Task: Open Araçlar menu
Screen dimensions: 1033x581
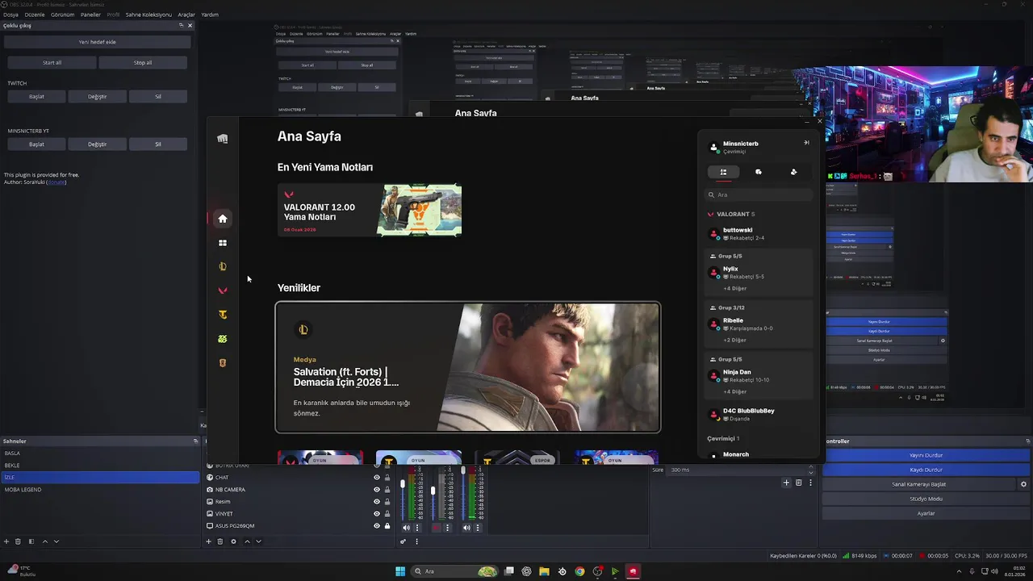Action: [x=186, y=15]
